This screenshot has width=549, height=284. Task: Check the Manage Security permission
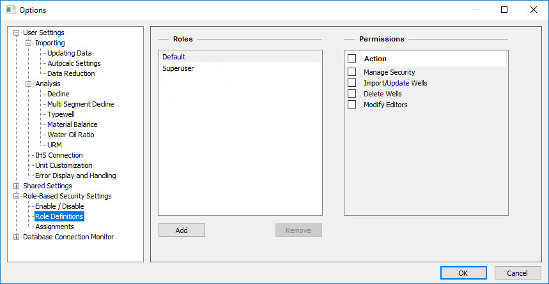pos(352,72)
